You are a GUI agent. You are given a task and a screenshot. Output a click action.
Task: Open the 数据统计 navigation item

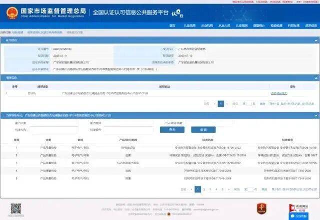point(259,25)
